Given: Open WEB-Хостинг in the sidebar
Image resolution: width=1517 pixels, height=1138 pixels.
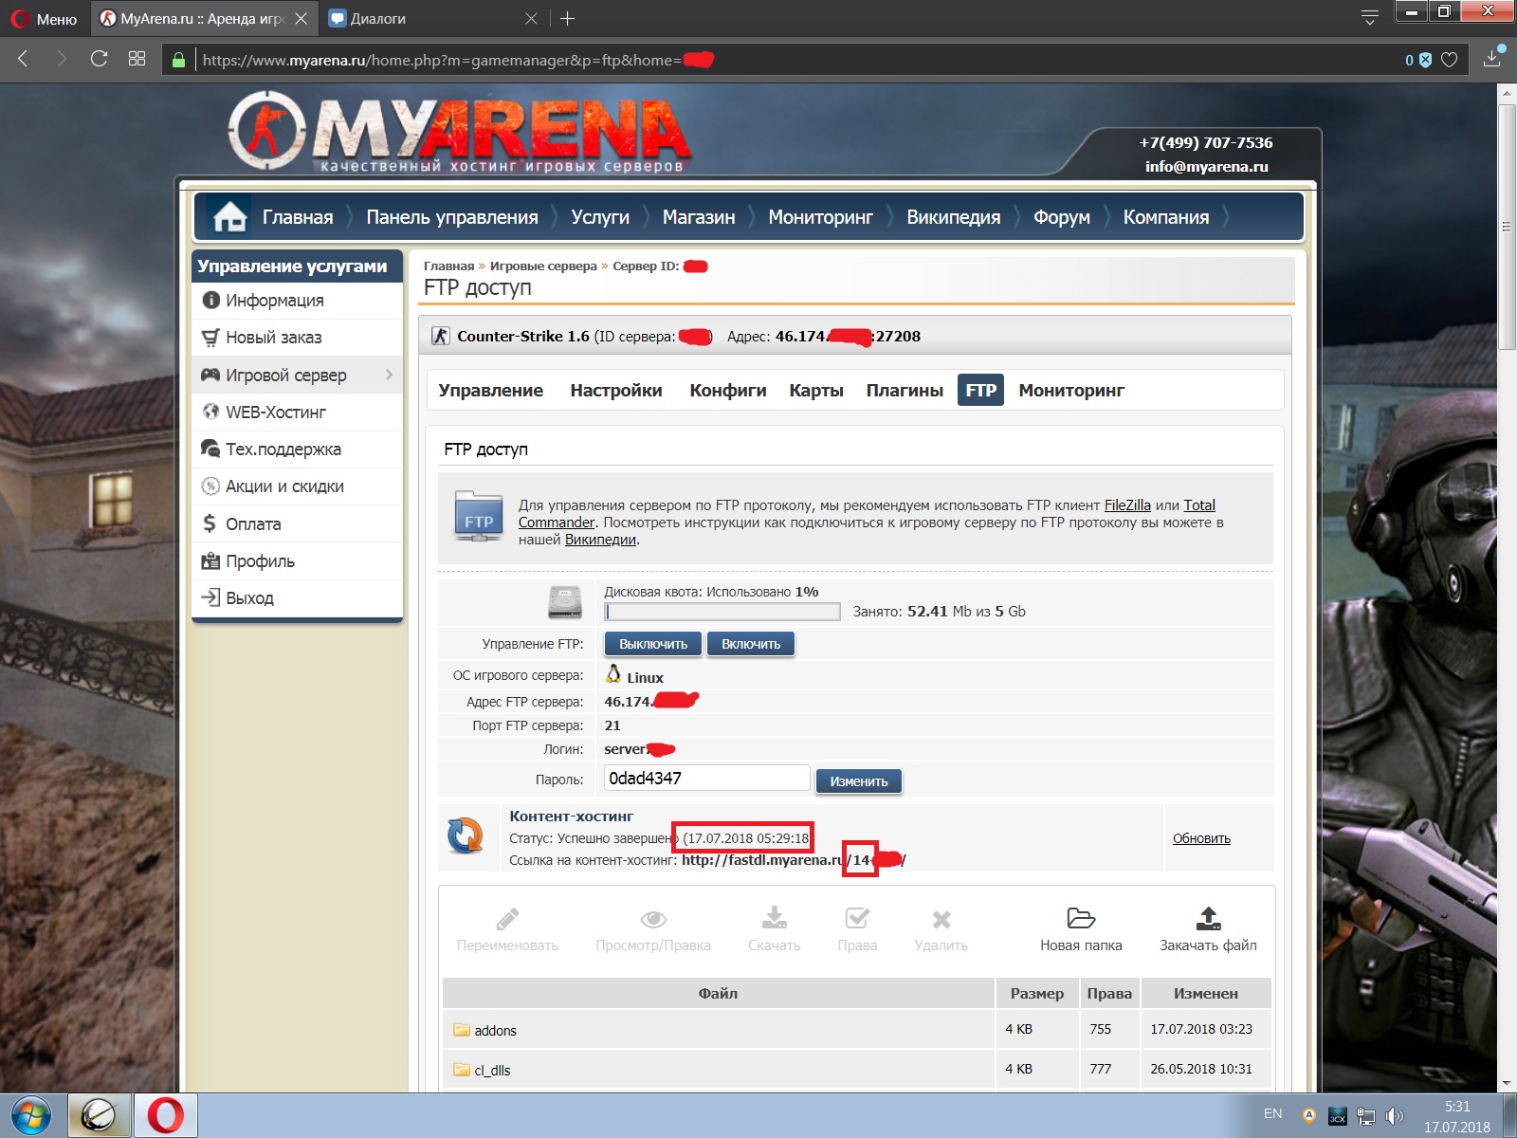Looking at the screenshot, I should 298,413.
